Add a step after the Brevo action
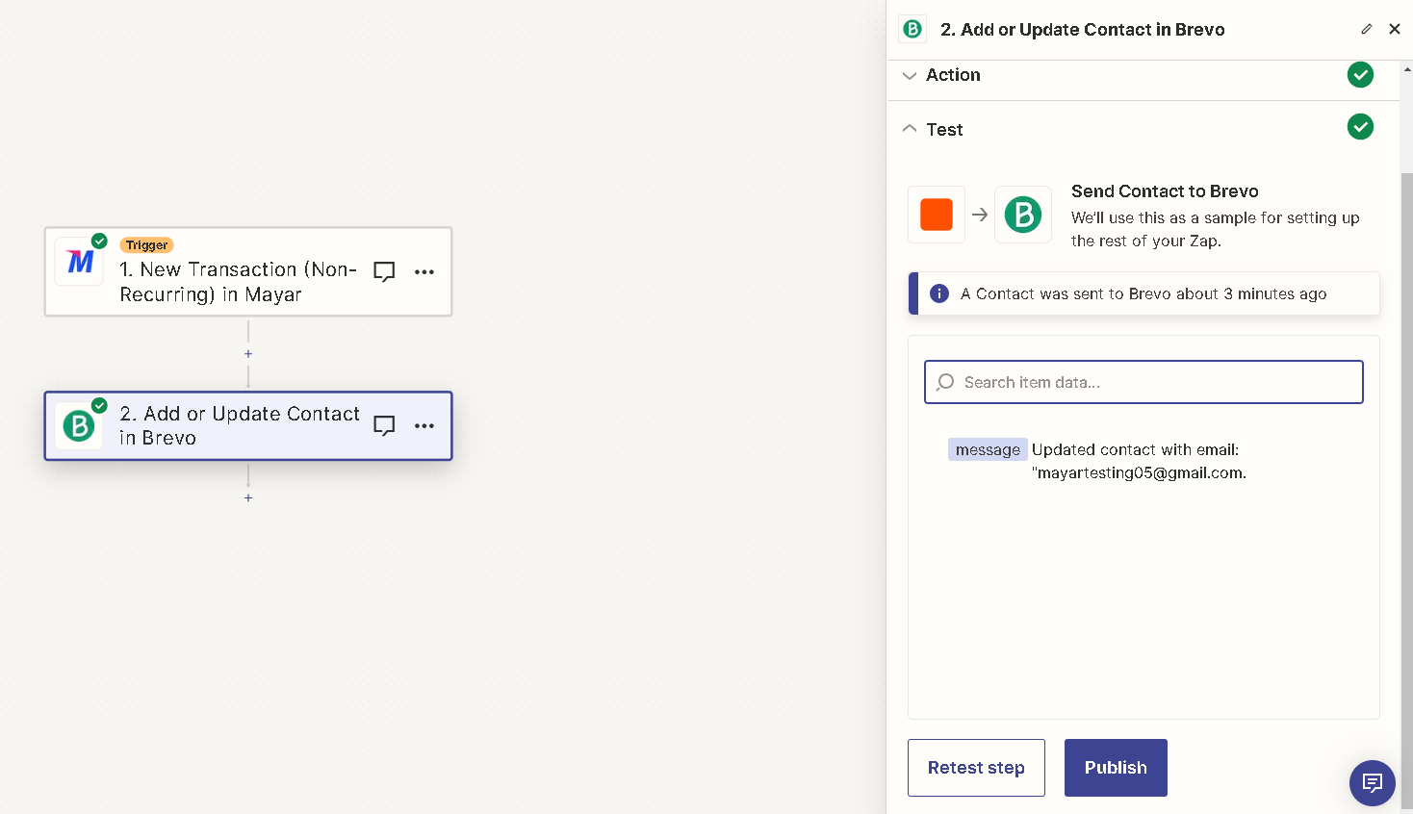The image size is (1413, 814). (248, 498)
